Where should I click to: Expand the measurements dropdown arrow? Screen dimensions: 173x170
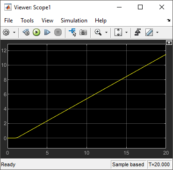click(157, 32)
